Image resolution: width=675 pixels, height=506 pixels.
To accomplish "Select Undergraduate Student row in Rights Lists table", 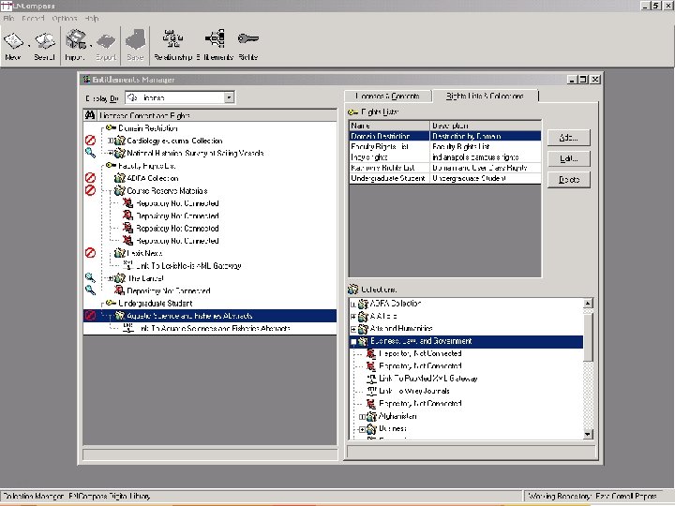I will (x=445, y=178).
